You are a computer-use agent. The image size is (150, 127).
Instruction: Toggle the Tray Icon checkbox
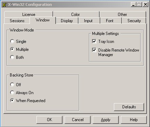(103, 42)
